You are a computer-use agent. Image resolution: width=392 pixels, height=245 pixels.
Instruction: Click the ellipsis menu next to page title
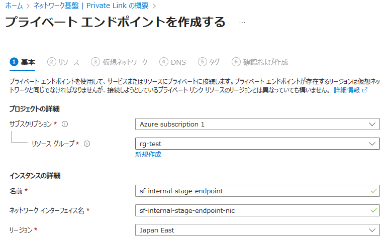tap(242, 23)
